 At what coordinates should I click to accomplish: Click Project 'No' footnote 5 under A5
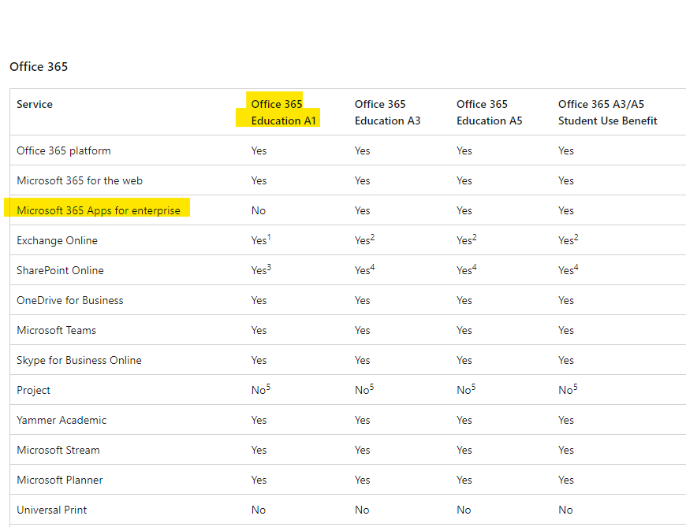[466, 389]
